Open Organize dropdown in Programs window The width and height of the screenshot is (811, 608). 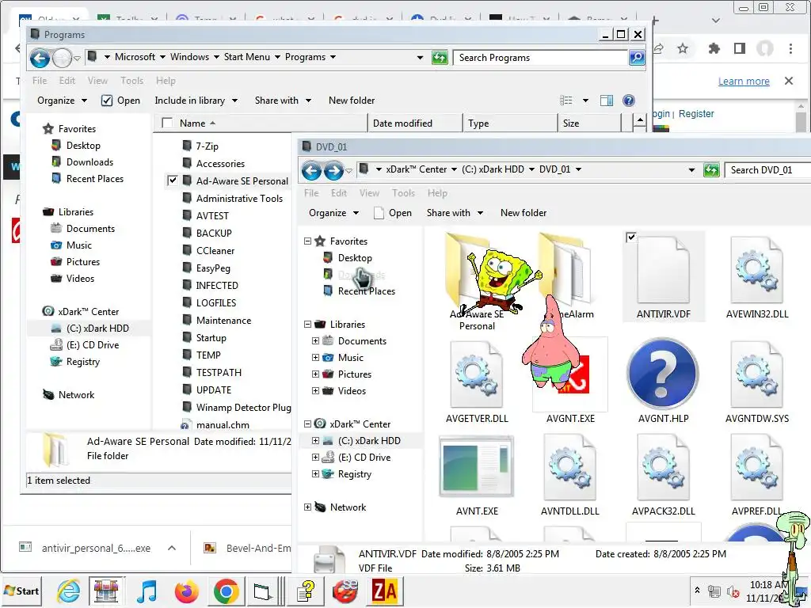pyautogui.click(x=62, y=101)
